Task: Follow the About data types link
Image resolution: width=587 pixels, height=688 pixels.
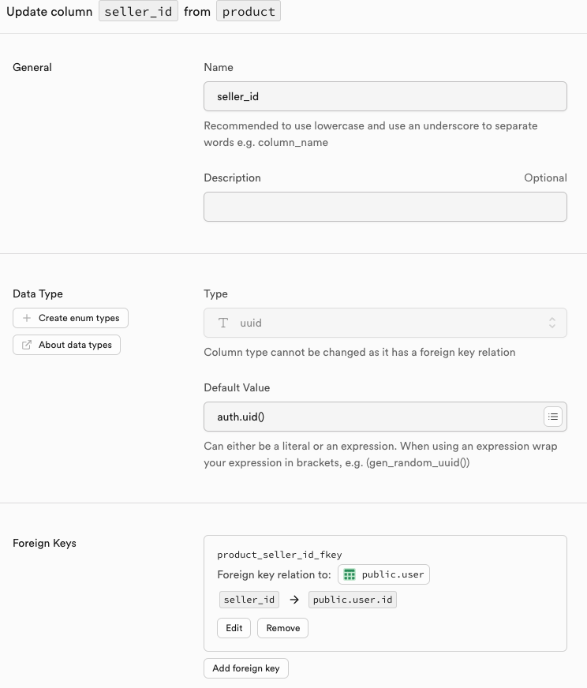Action: (67, 345)
